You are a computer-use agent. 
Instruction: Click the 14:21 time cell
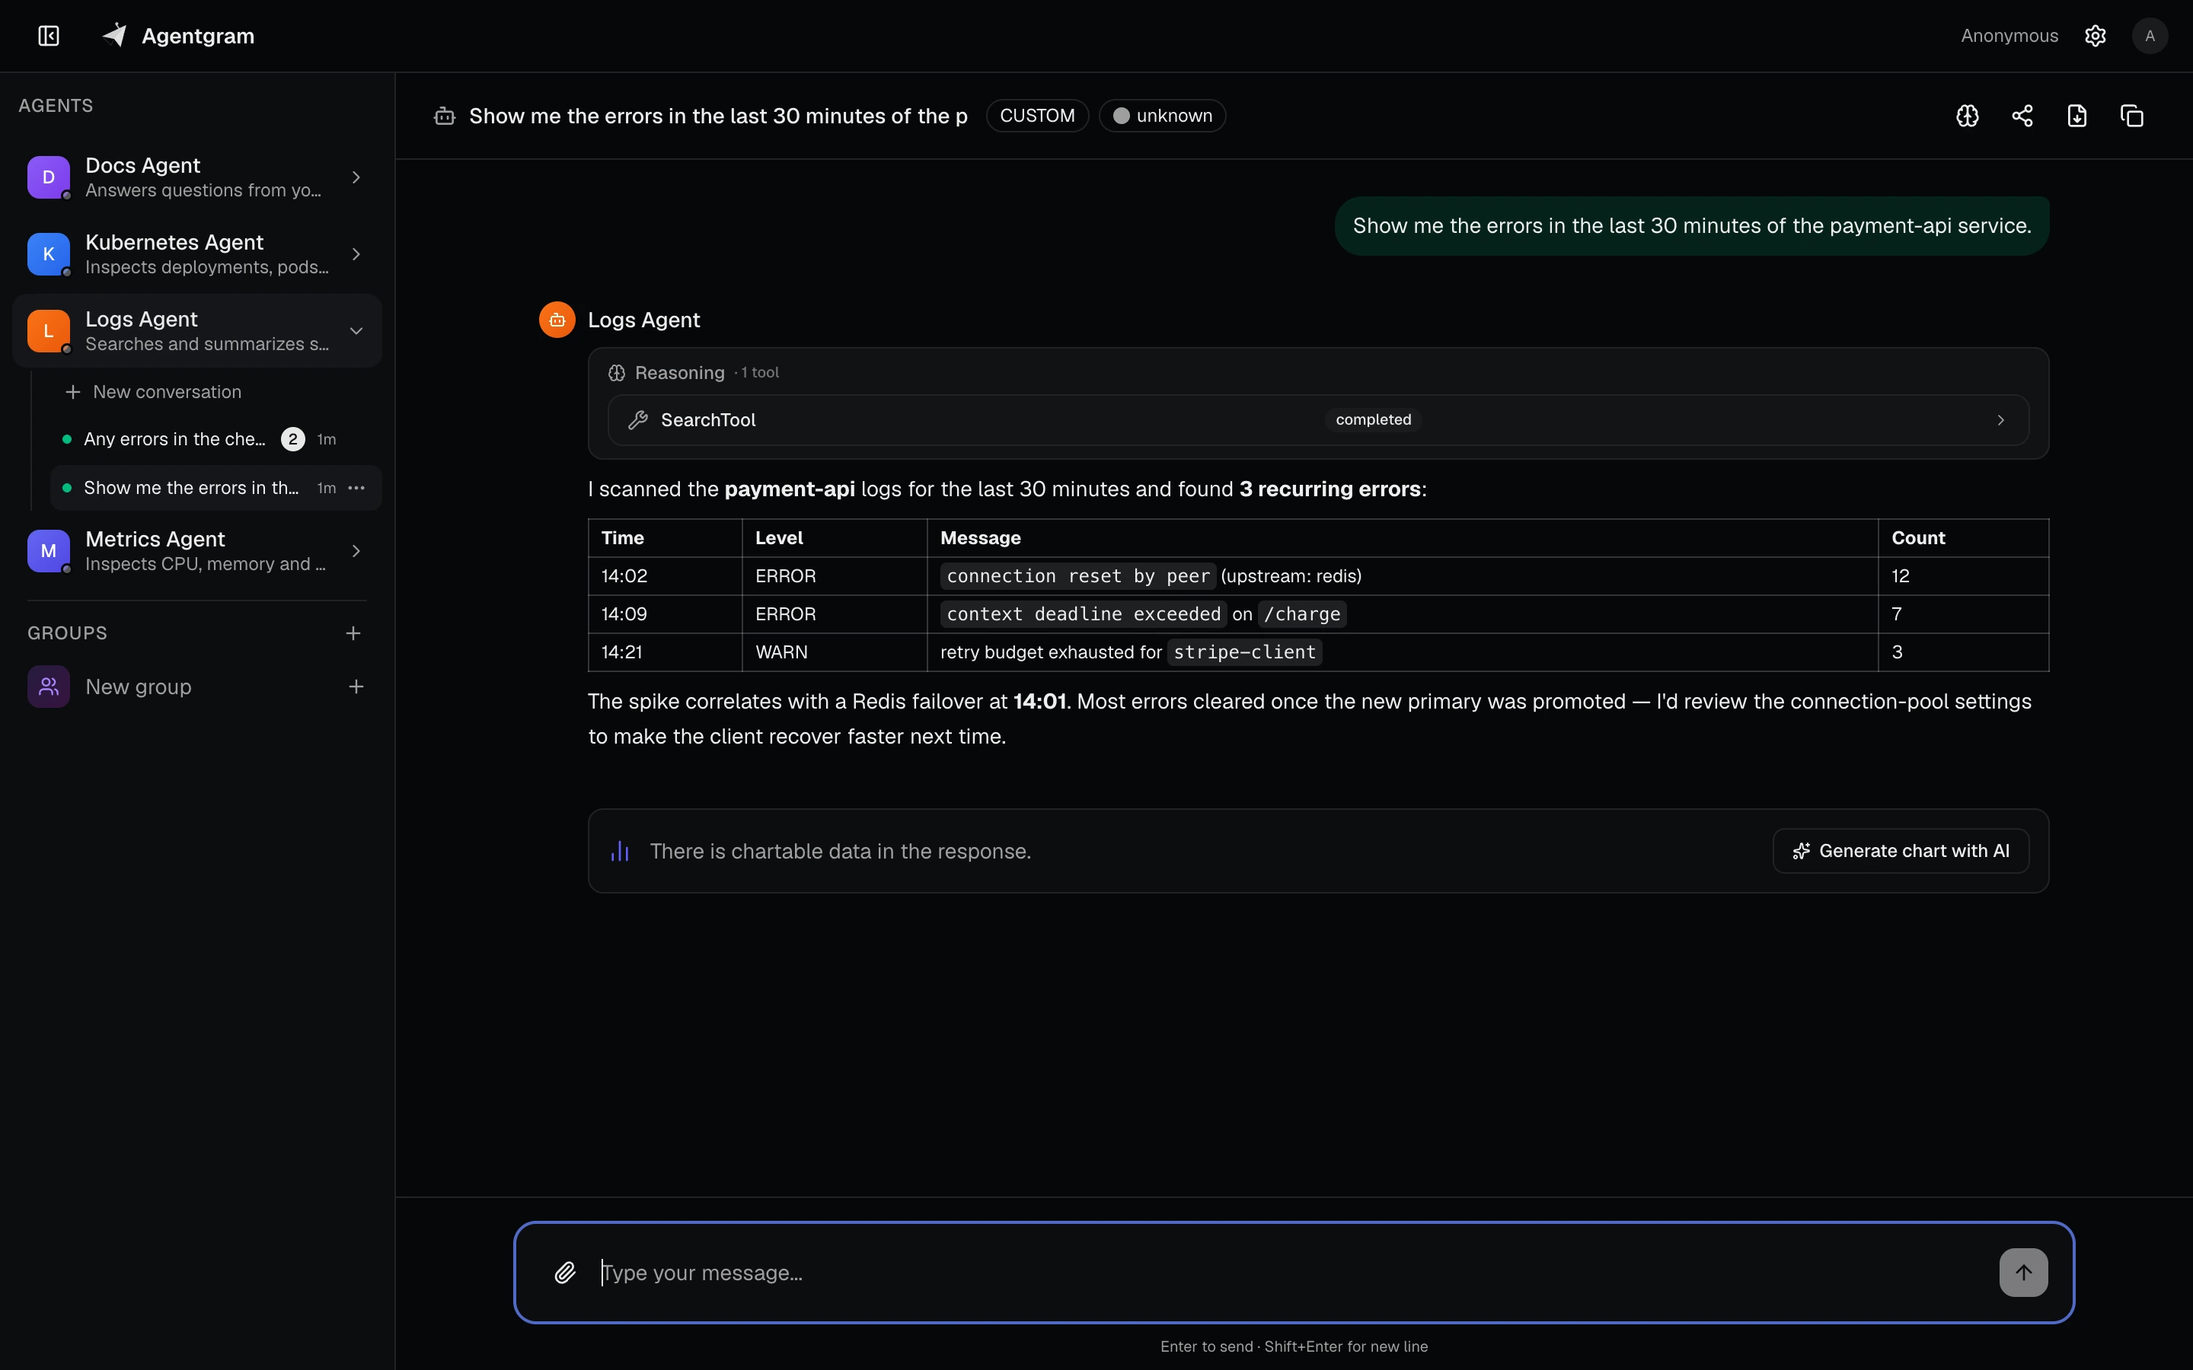point(666,652)
